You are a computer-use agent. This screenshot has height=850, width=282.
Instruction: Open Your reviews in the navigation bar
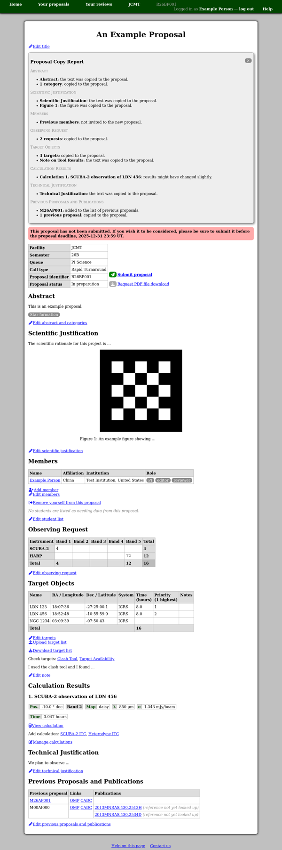(99, 4)
